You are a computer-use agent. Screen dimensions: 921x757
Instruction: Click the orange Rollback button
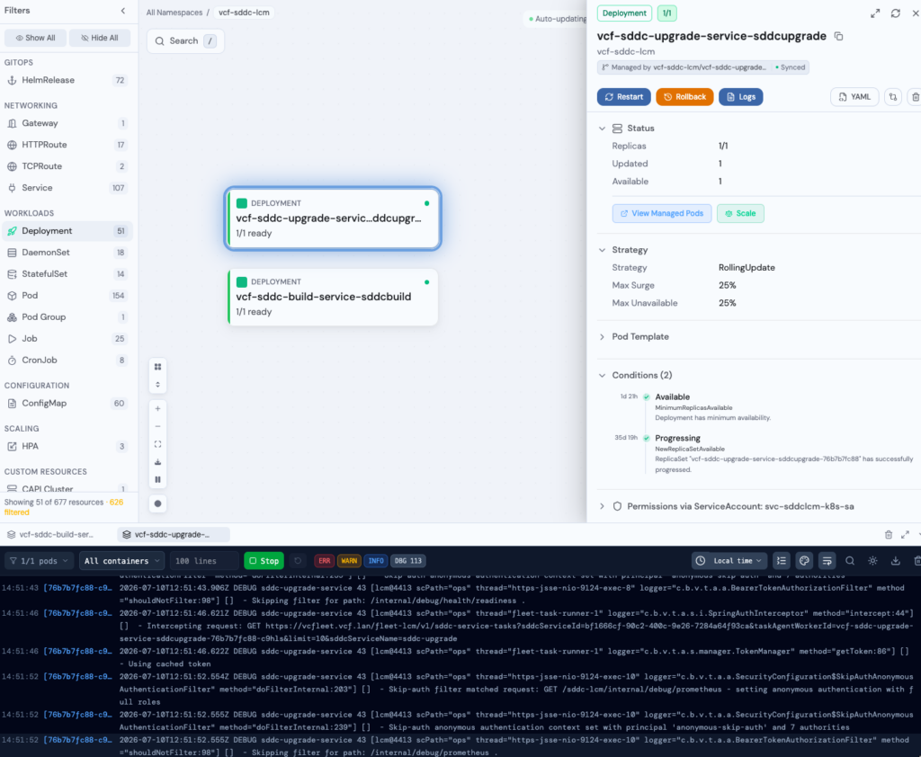coord(684,97)
